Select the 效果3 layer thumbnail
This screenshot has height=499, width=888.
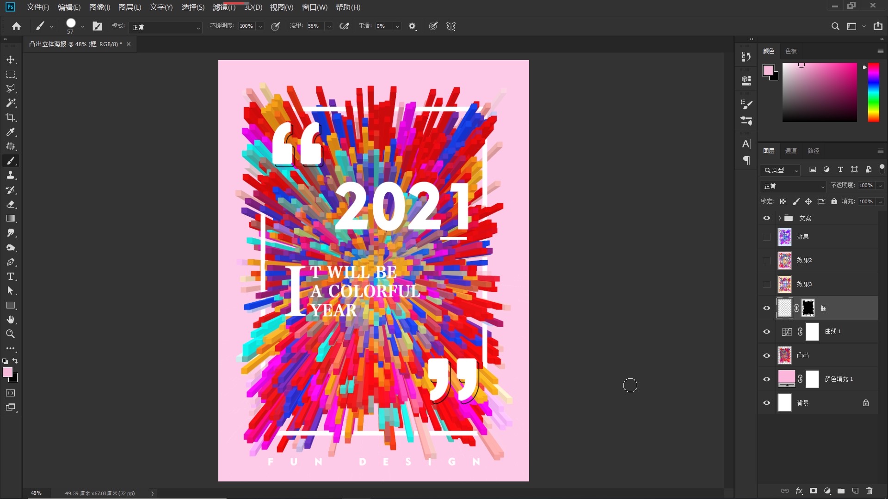point(784,284)
